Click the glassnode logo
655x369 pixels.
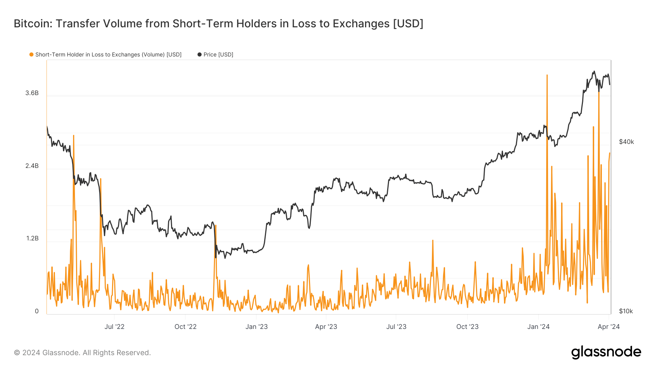606,352
